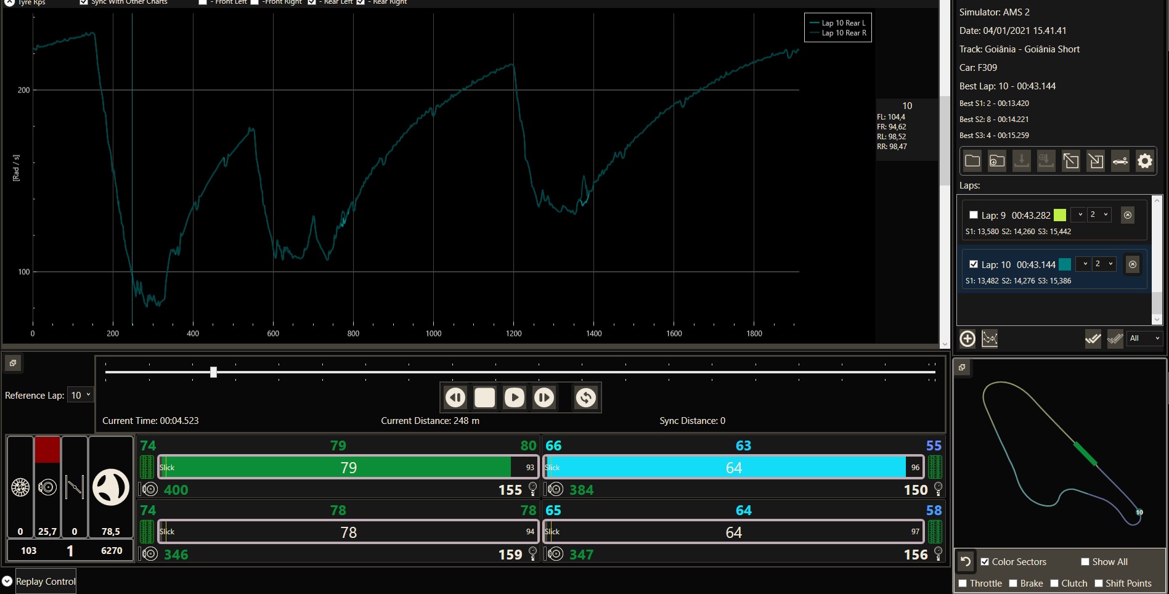
Task: Open Lap 10 stint number dropdown
Action: 1103,264
